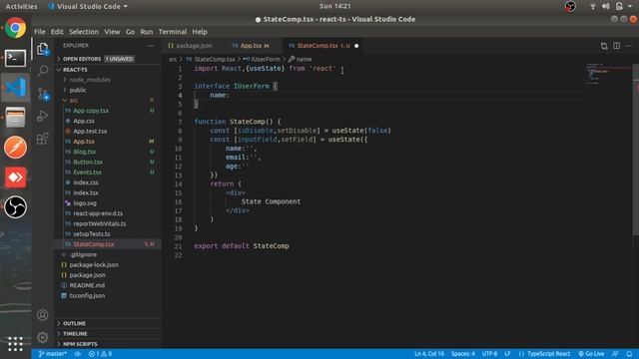
Task: Open the Explorer view in activity bar
Action: coord(42,49)
